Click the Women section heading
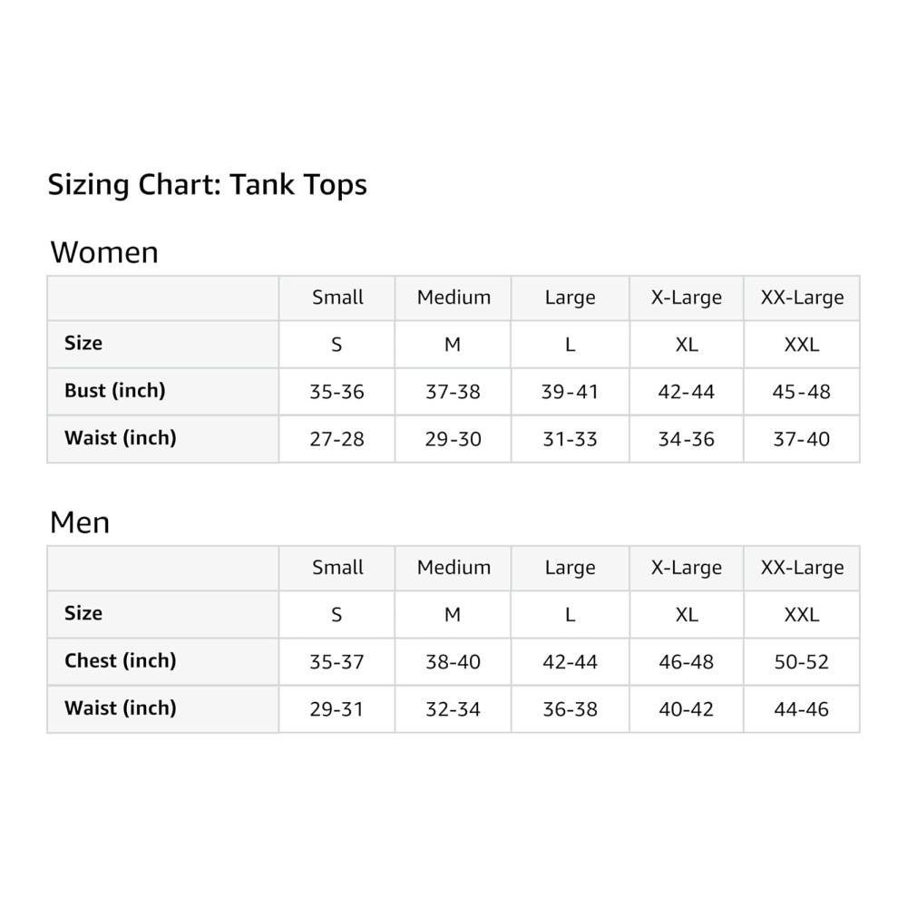The image size is (907, 907). 104,252
